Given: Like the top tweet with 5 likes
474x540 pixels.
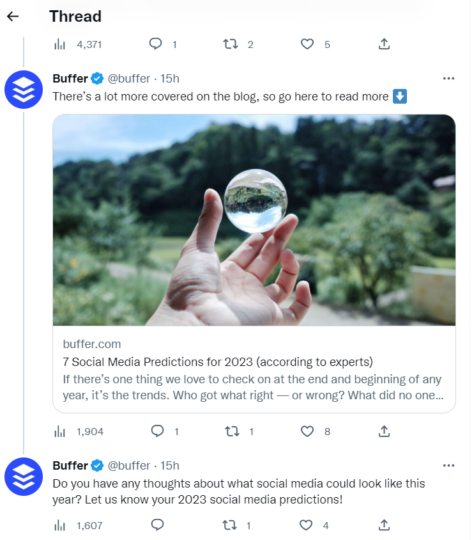Looking at the screenshot, I should tap(307, 44).
